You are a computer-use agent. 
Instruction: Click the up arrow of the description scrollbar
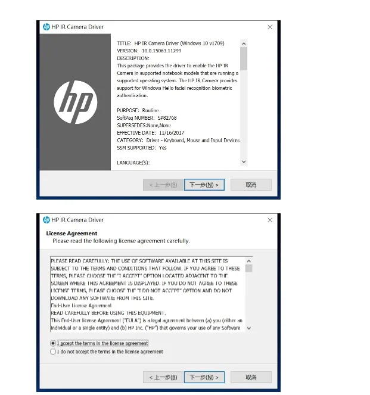244,43
